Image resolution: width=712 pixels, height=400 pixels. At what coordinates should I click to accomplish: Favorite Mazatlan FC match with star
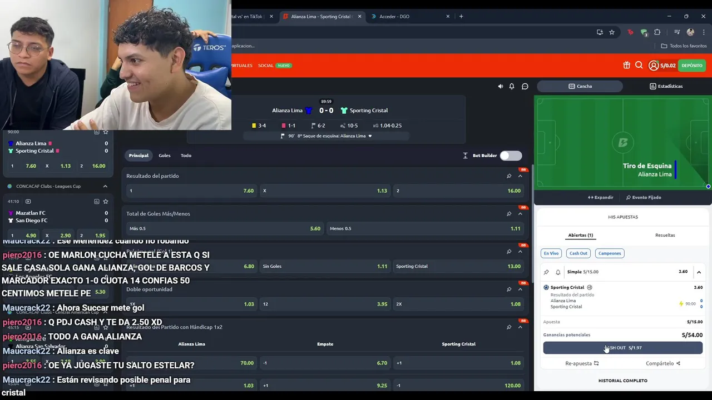pos(106,201)
